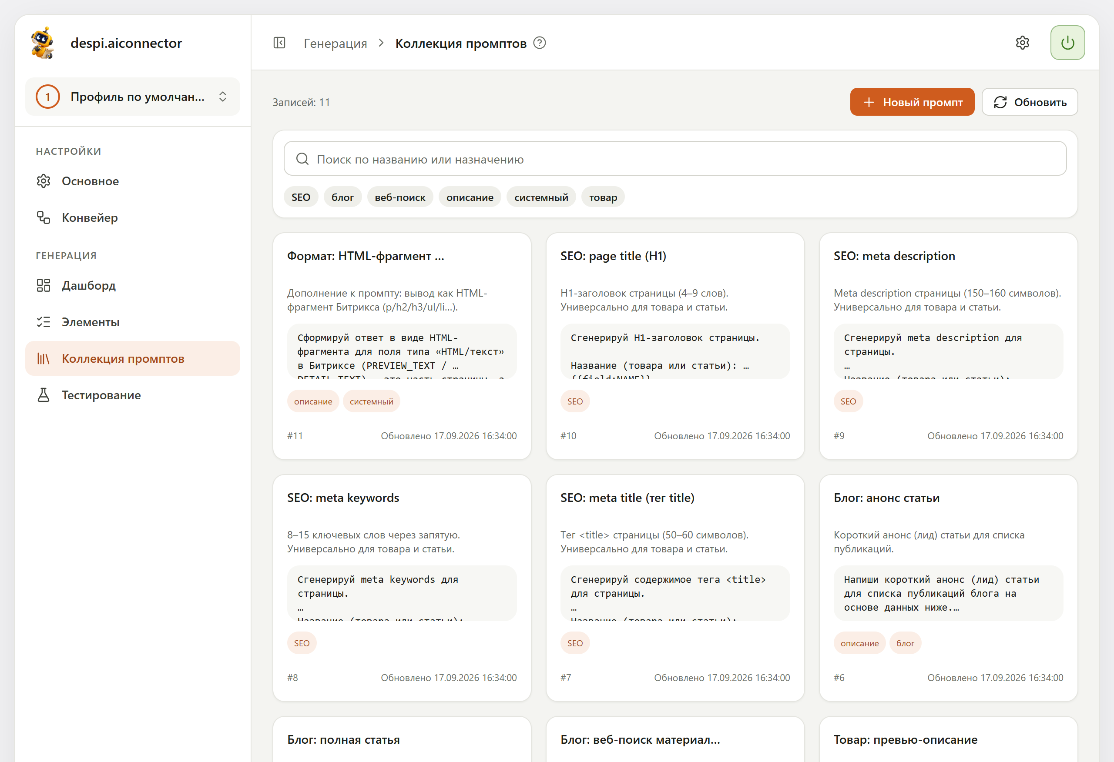Click the refresh arrows icon in Обновить
This screenshot has width=1114, height=762.
(1000, 102)
